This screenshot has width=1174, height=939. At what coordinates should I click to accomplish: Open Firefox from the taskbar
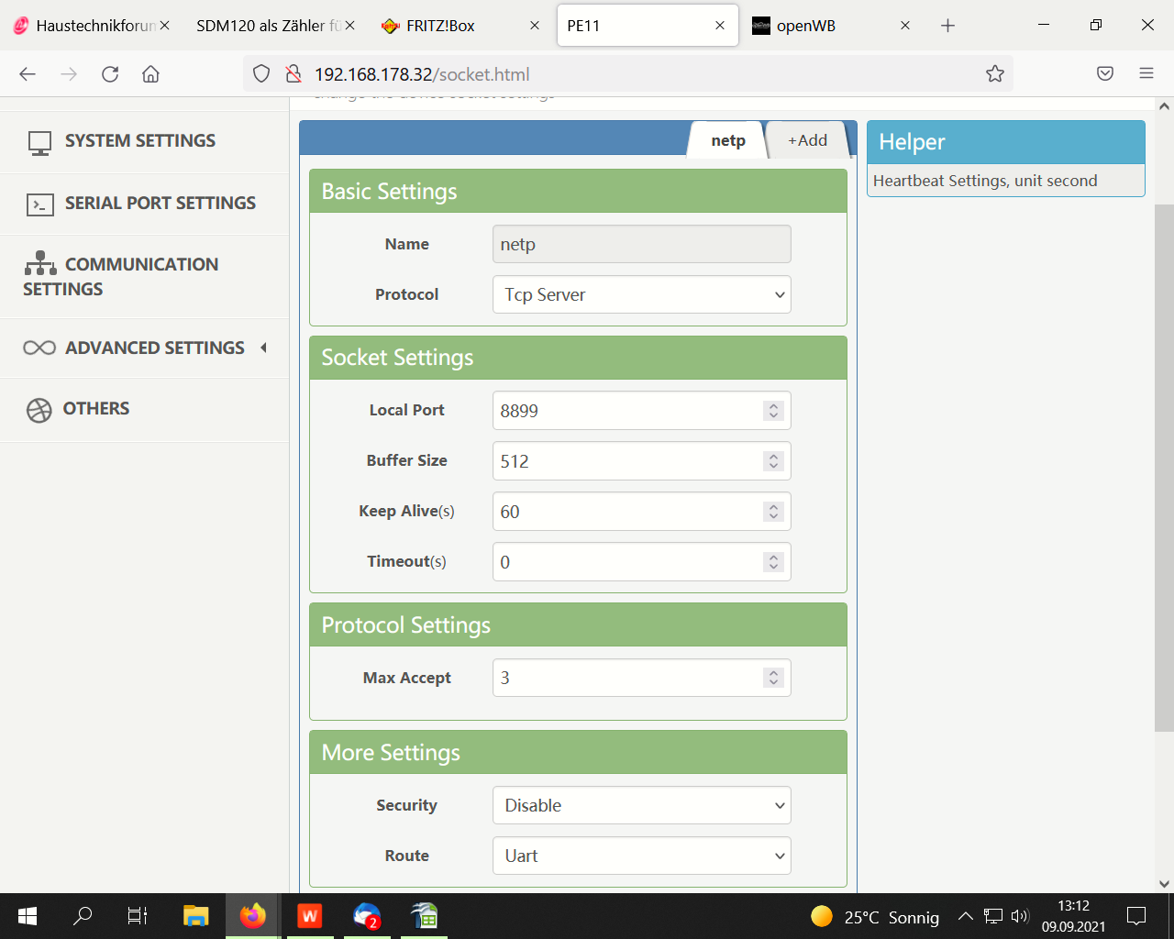click(253, 916)
